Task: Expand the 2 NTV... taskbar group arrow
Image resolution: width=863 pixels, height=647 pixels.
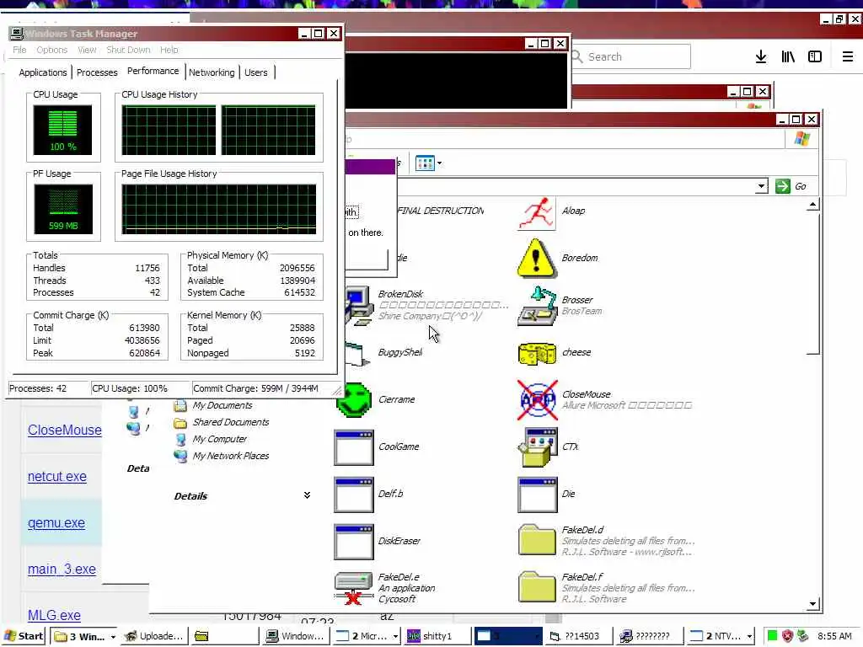Action: (x=749, y=637)
